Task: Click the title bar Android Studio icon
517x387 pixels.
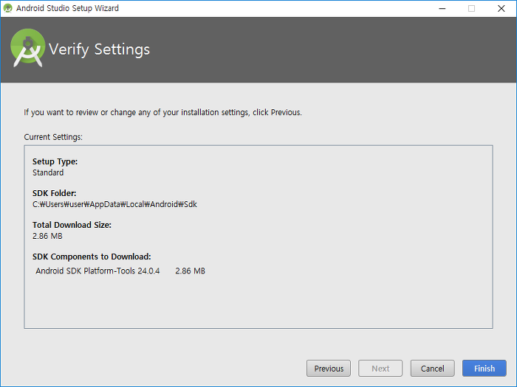Action: coord(7,8)
